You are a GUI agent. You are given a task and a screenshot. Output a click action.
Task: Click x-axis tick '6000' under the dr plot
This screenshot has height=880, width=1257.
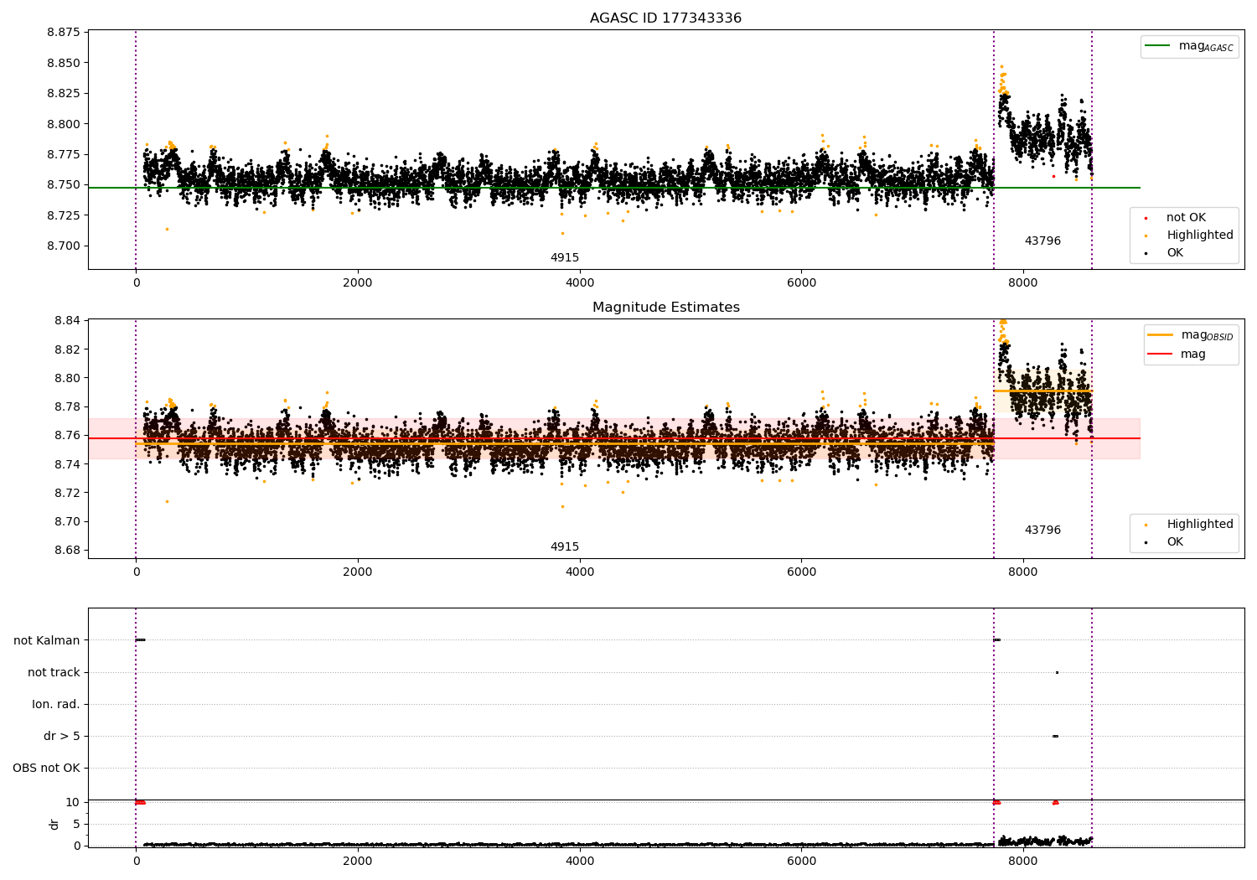coord(801,862)
